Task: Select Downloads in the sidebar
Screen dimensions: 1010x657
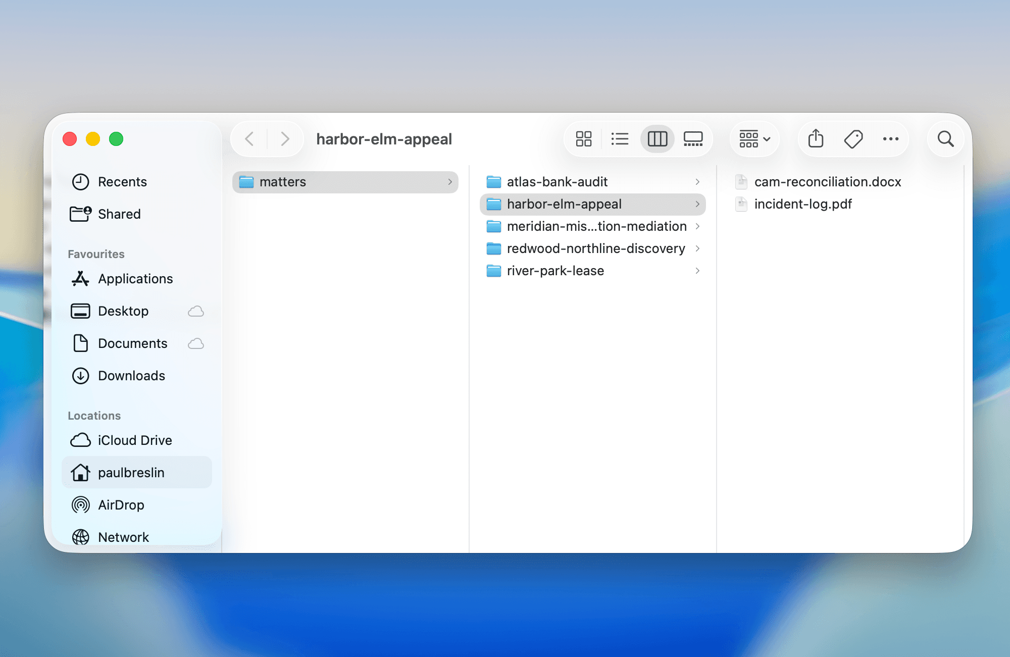Action: tap(131, 376)
